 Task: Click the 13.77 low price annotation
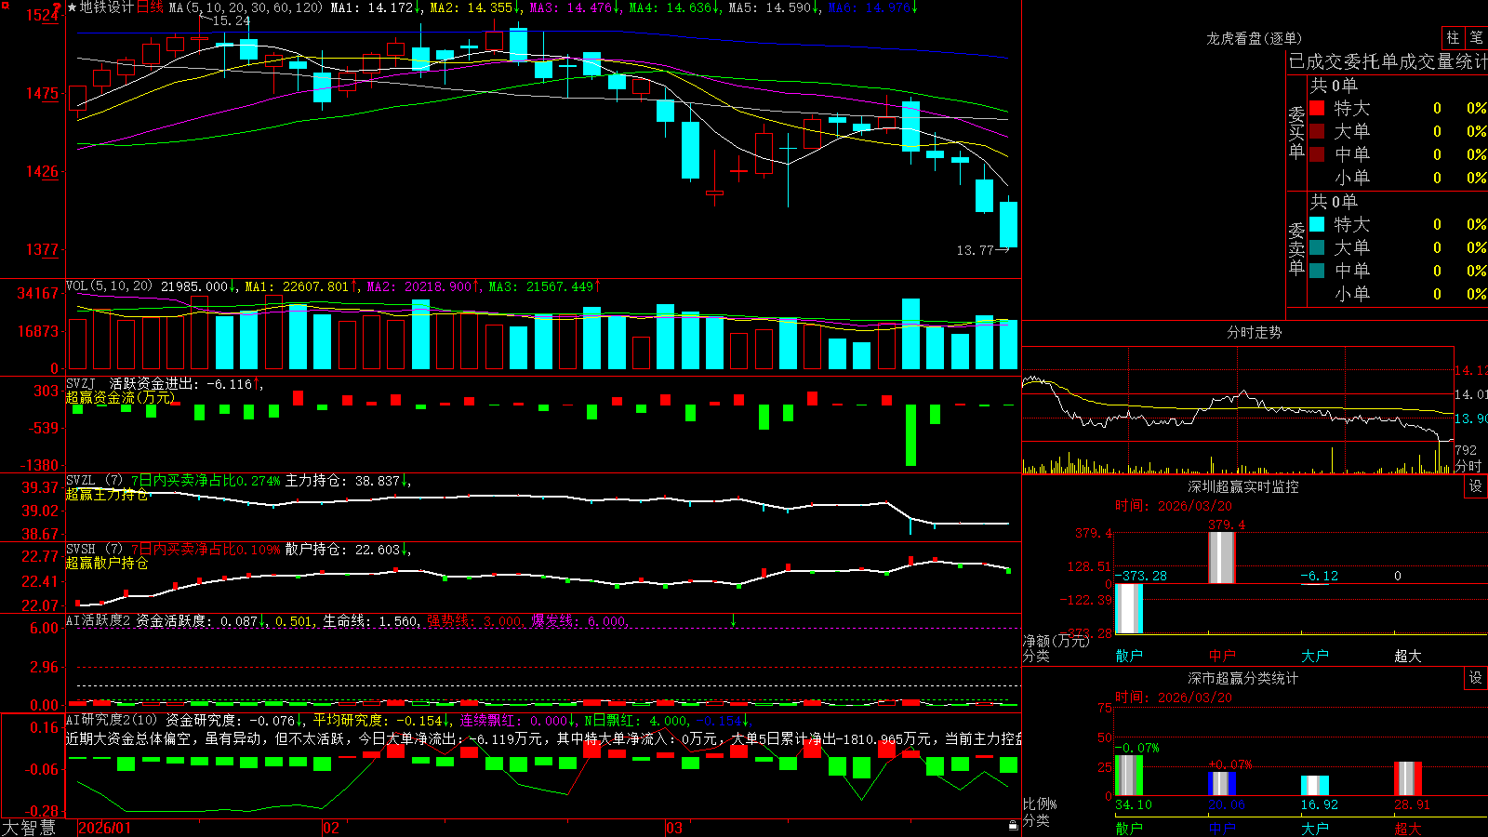(976, 250)
